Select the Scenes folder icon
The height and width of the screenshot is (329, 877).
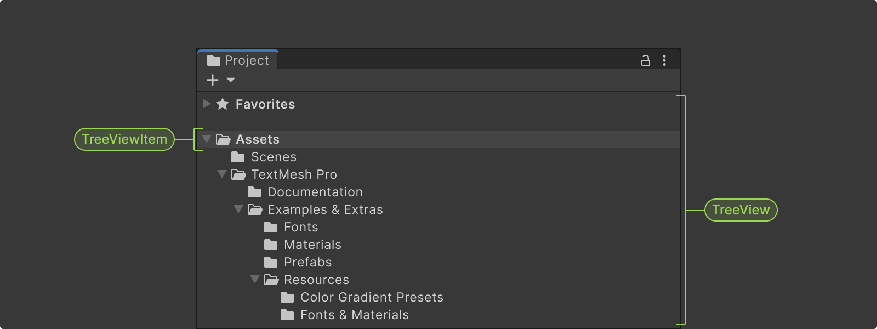[238, 157]
